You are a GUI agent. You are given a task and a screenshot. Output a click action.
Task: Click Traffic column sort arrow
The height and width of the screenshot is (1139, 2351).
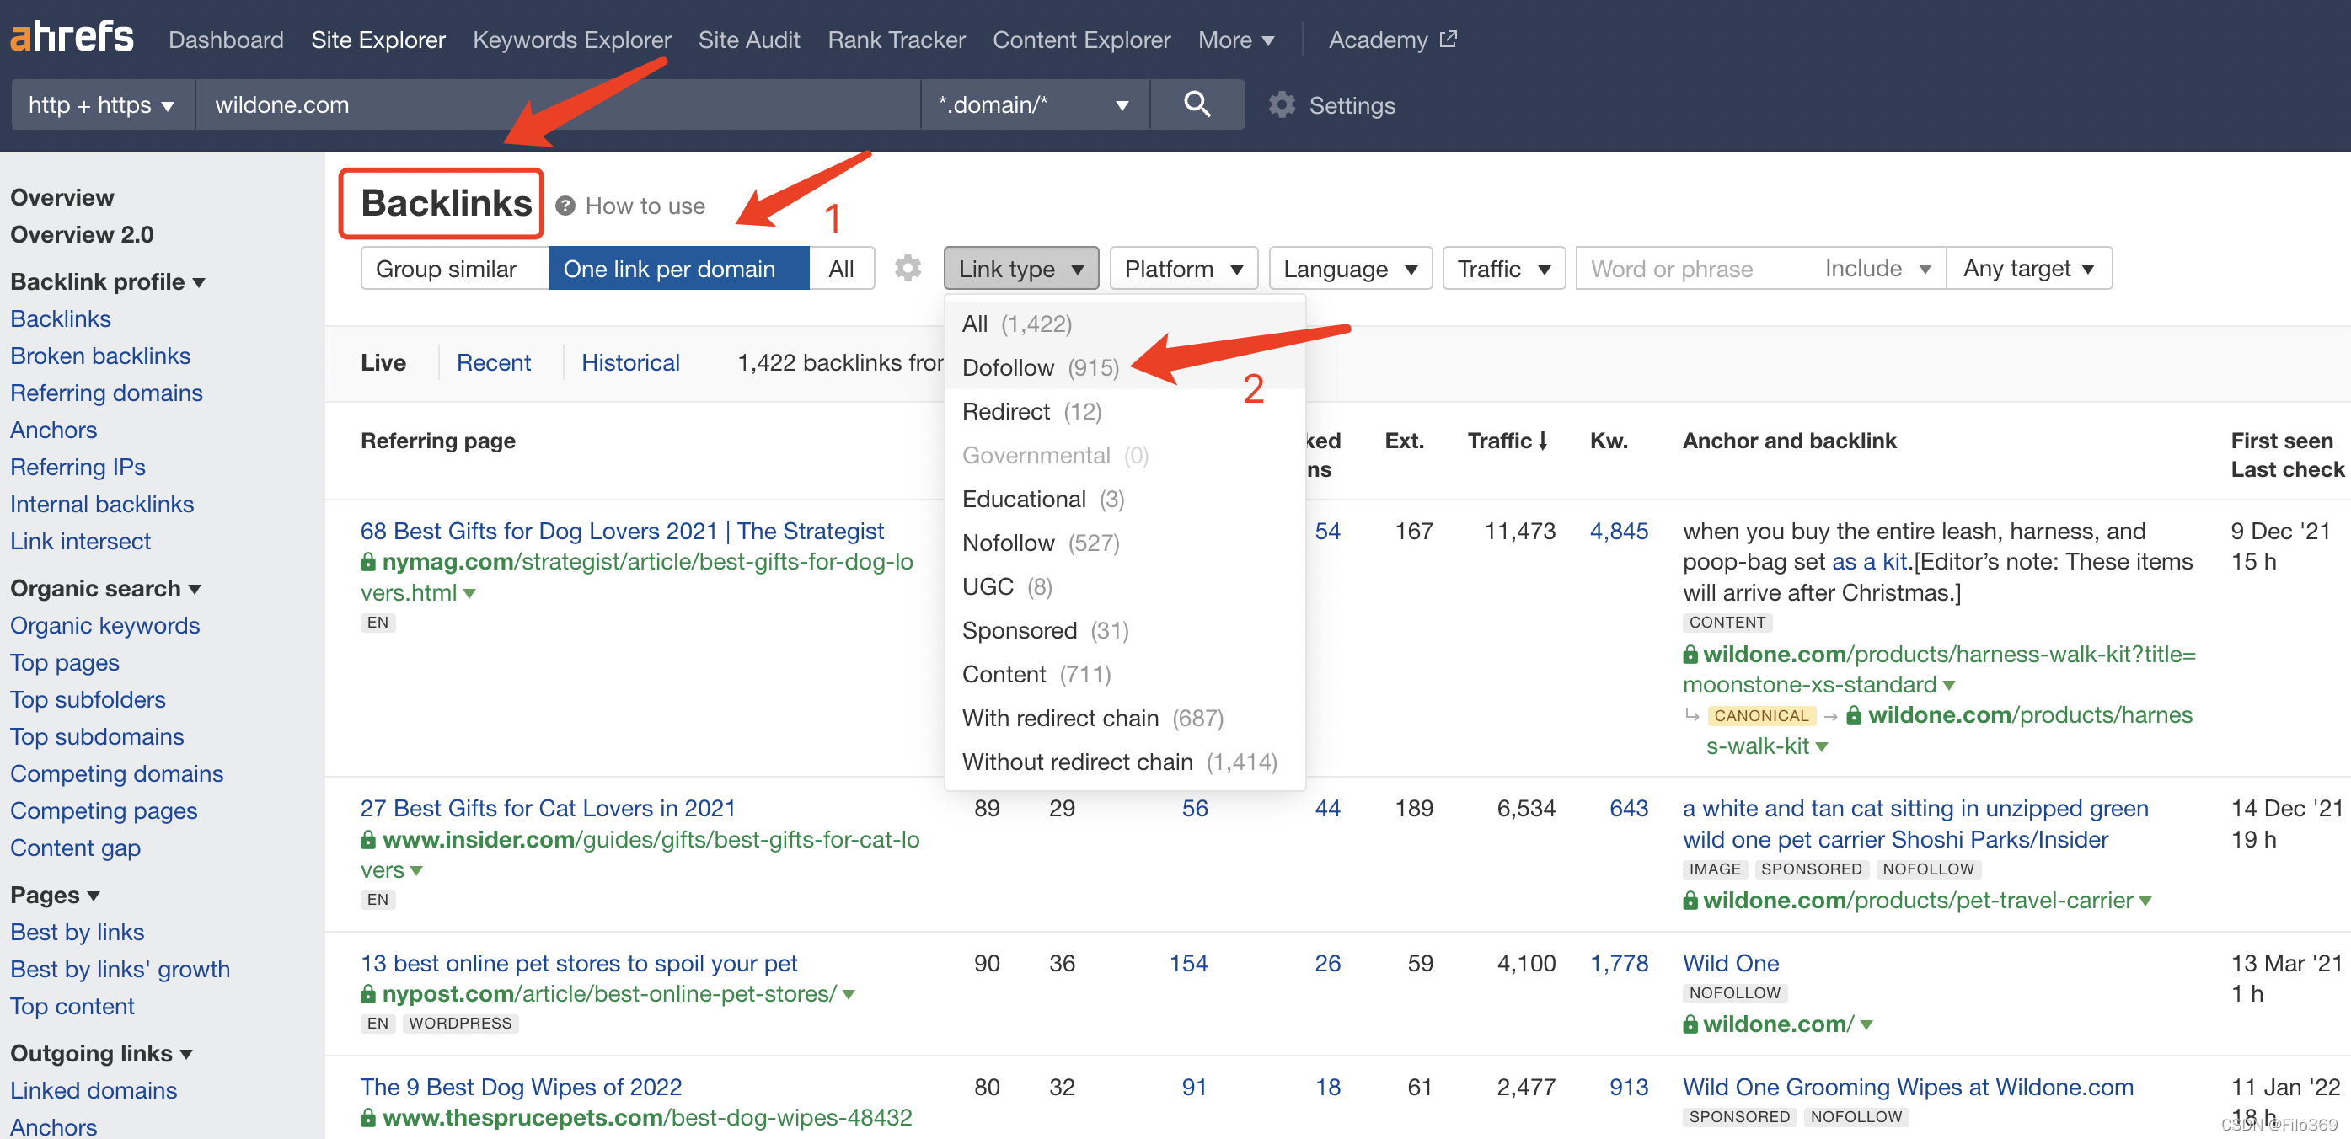click(x=1543, y=441)
